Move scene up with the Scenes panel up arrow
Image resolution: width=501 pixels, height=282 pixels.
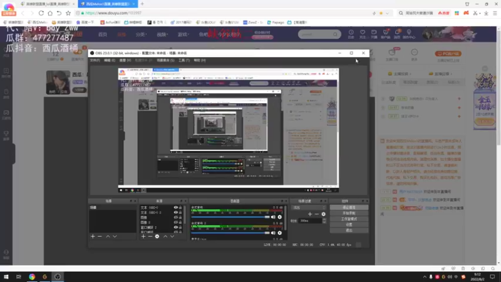pyautogui.click(x=108, y=237)
